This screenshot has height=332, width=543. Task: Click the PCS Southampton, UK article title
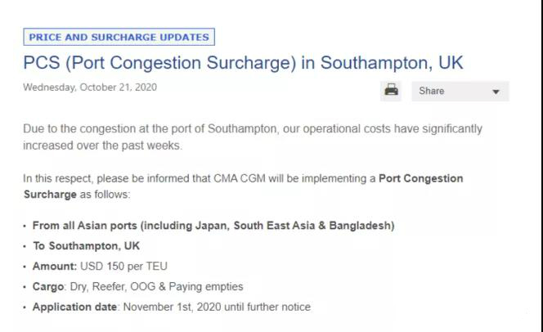[243, 63]
